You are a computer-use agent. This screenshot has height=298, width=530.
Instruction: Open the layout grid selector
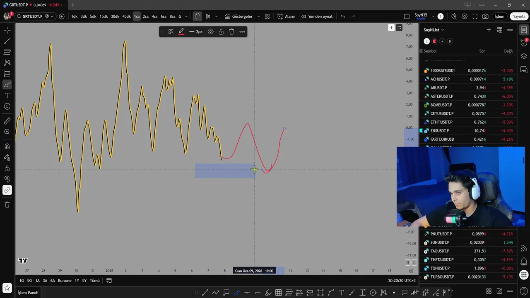pos(267,17)
